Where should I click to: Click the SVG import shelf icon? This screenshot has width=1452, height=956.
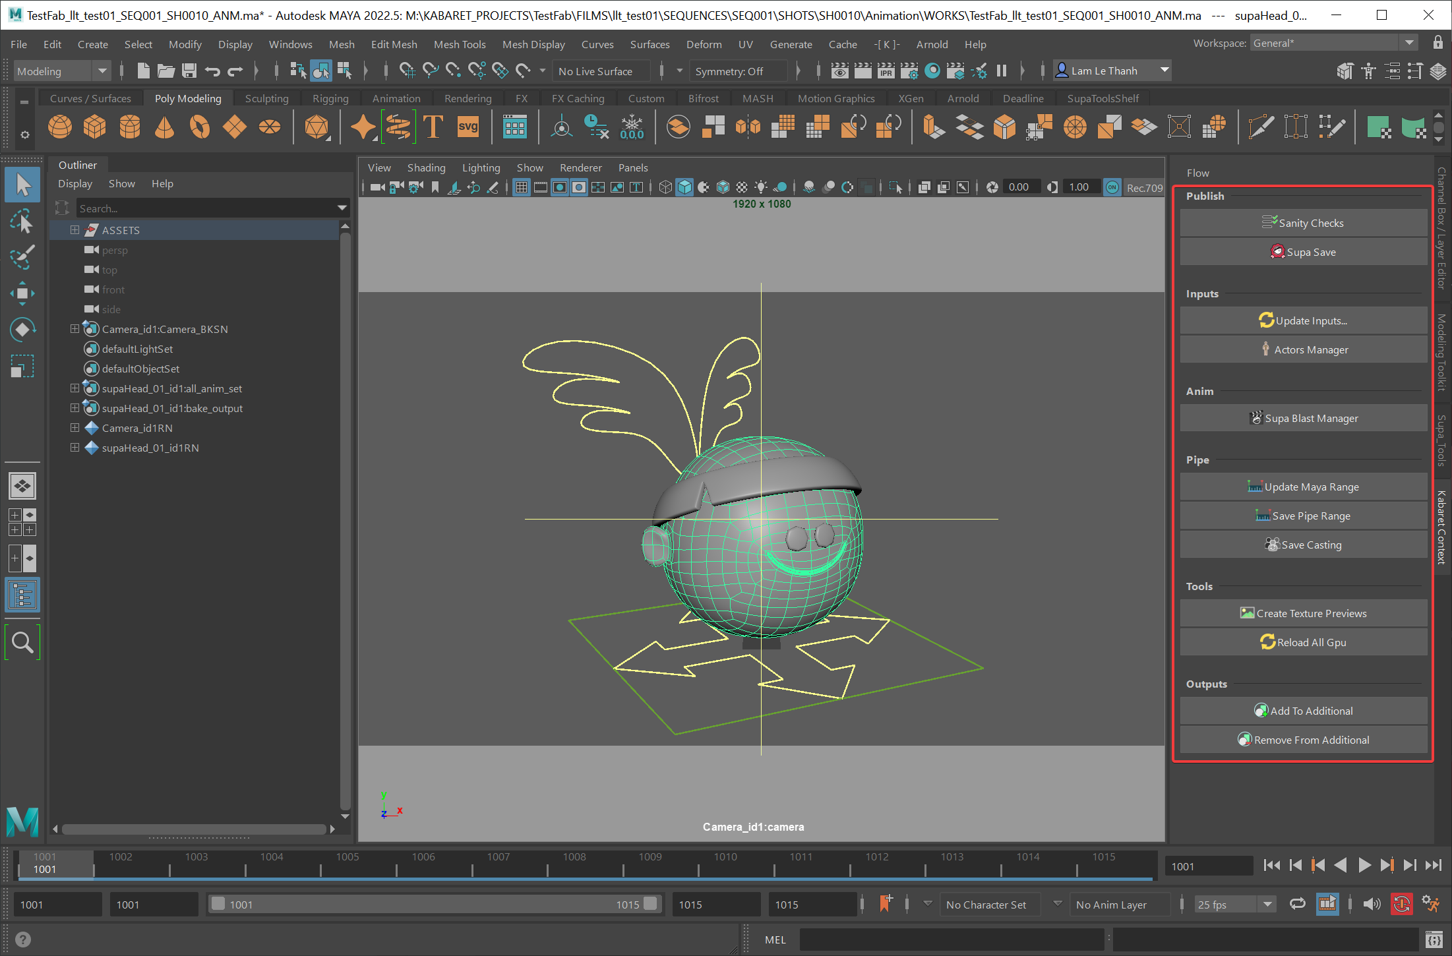tap(468, 127)
